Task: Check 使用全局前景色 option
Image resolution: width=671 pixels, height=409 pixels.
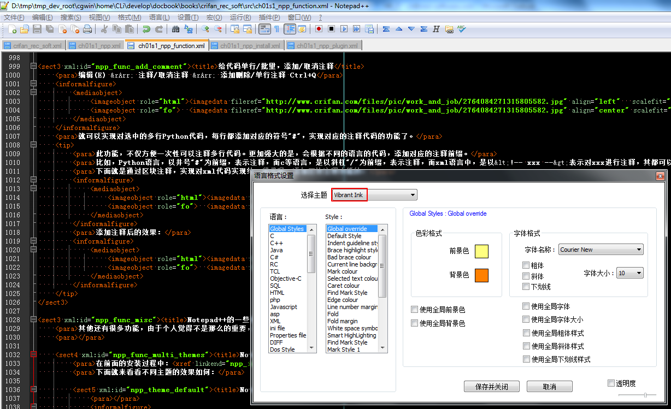Action: click(x=414, y=310)
